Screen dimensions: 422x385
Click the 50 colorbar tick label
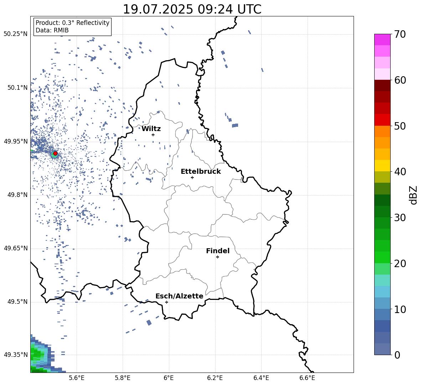click(x=400, y=126)
